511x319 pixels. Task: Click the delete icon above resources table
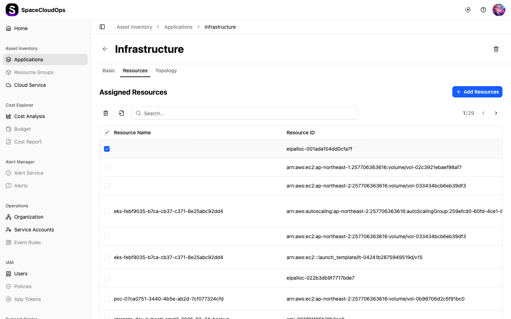point(106,113)
